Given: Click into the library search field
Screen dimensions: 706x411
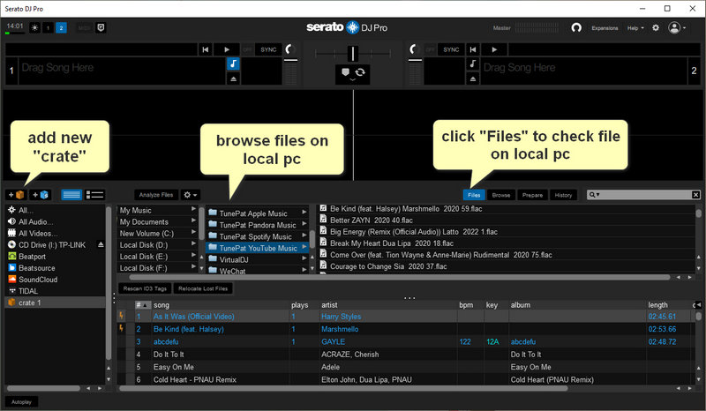Looking at the screenshot, I should [x=644, y=195].
